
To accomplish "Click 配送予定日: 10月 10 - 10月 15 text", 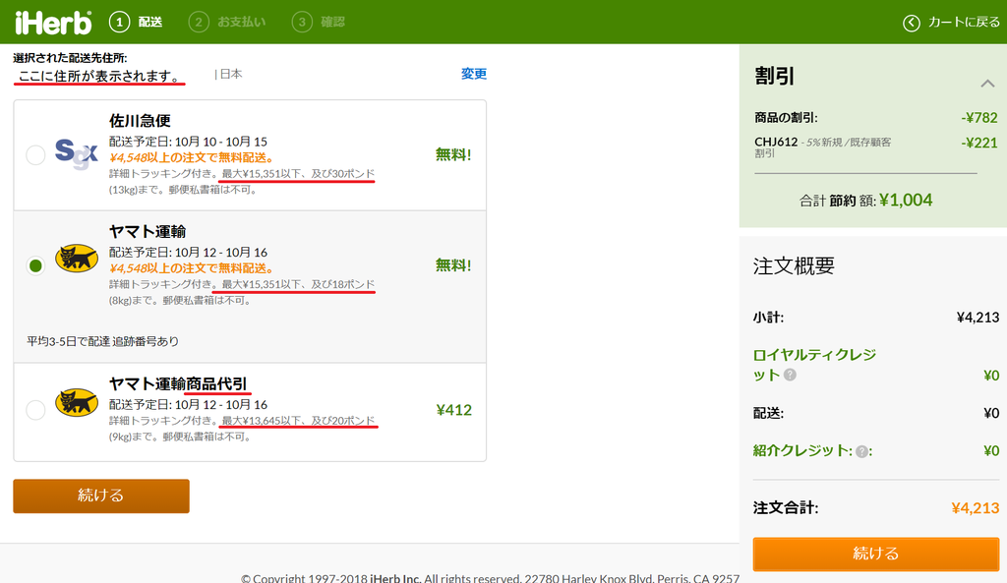I will [188, 142].
